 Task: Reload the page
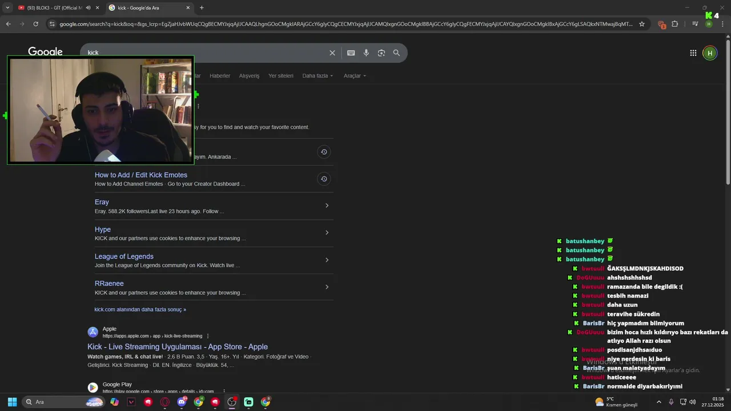click(35, 24)
